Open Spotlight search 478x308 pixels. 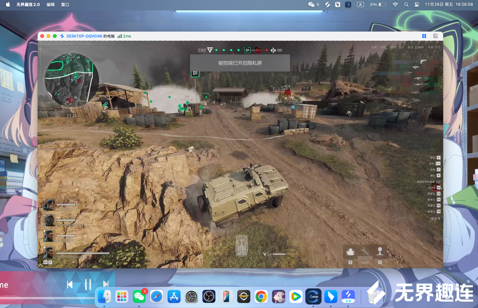[x=406, y=5]
